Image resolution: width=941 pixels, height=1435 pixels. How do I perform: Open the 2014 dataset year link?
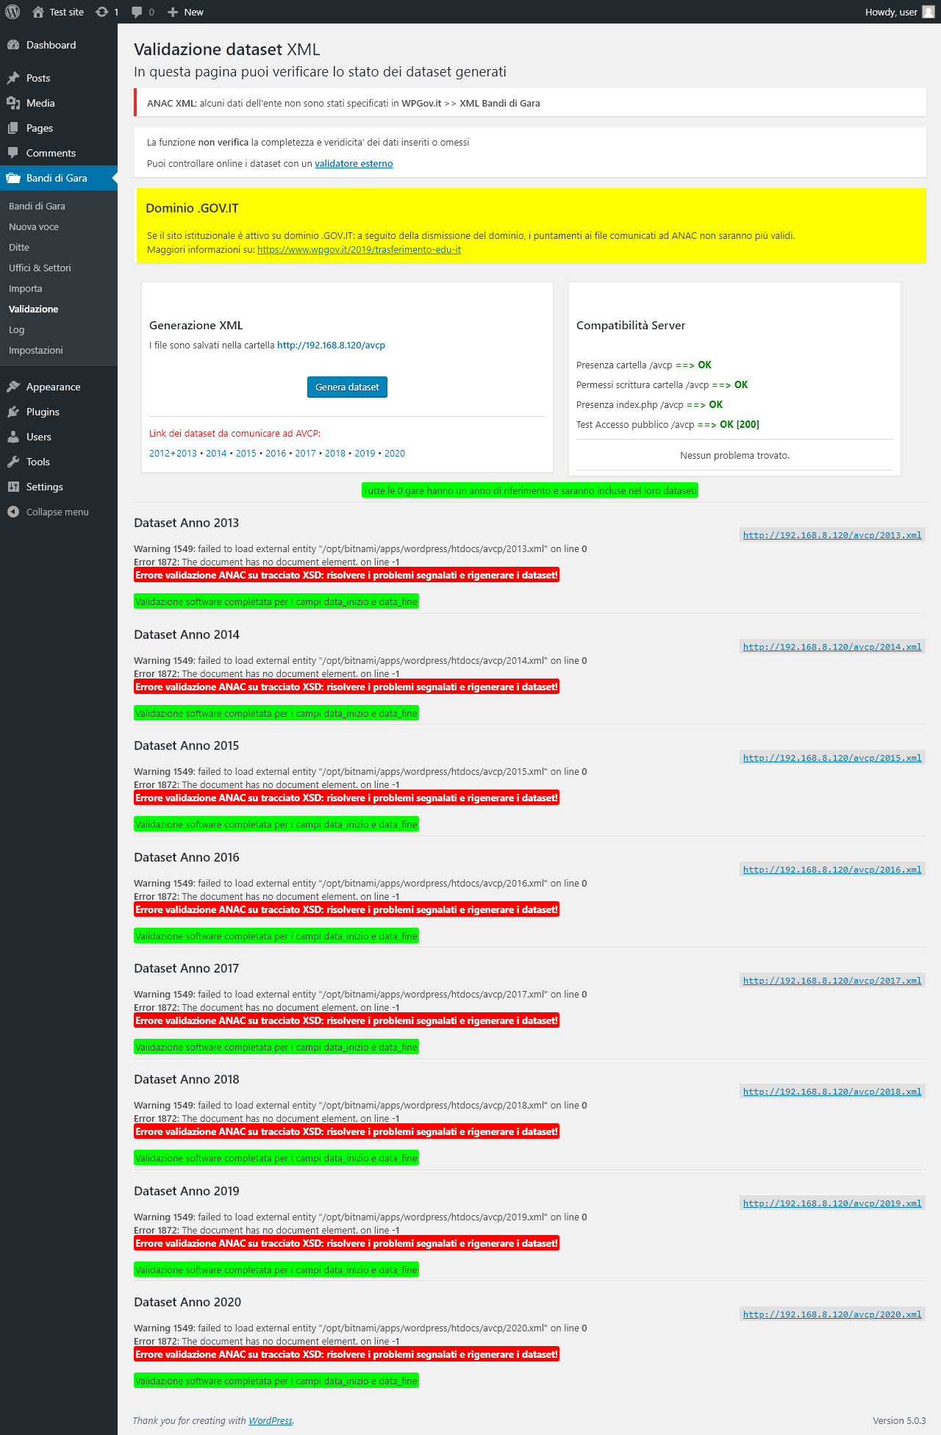pyautogui.click(x=216, y=454)
